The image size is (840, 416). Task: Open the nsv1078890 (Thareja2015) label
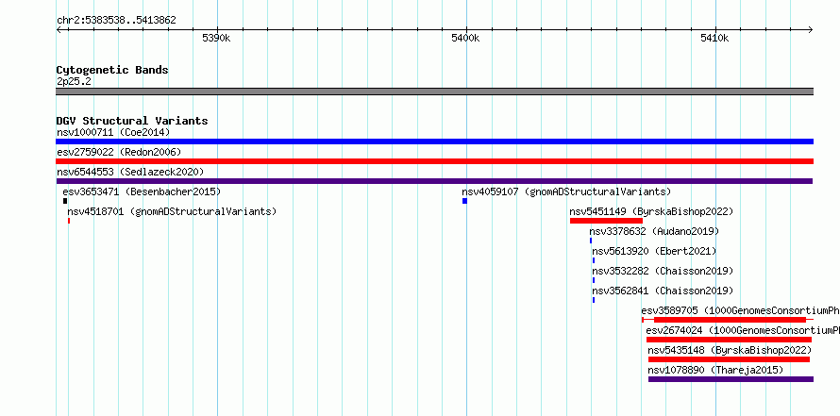pos(715,370)
